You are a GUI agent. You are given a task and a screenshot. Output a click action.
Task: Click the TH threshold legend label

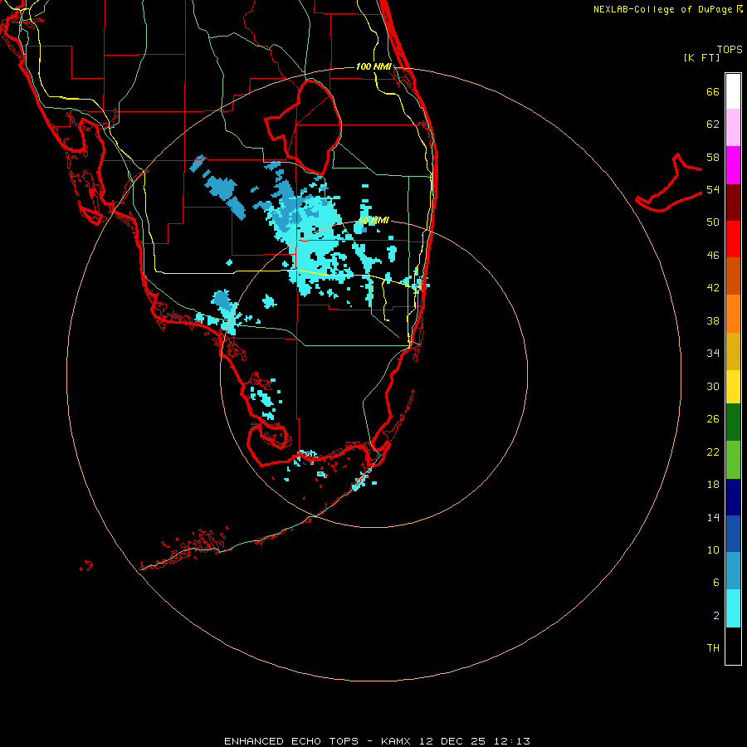click(713, 648)
